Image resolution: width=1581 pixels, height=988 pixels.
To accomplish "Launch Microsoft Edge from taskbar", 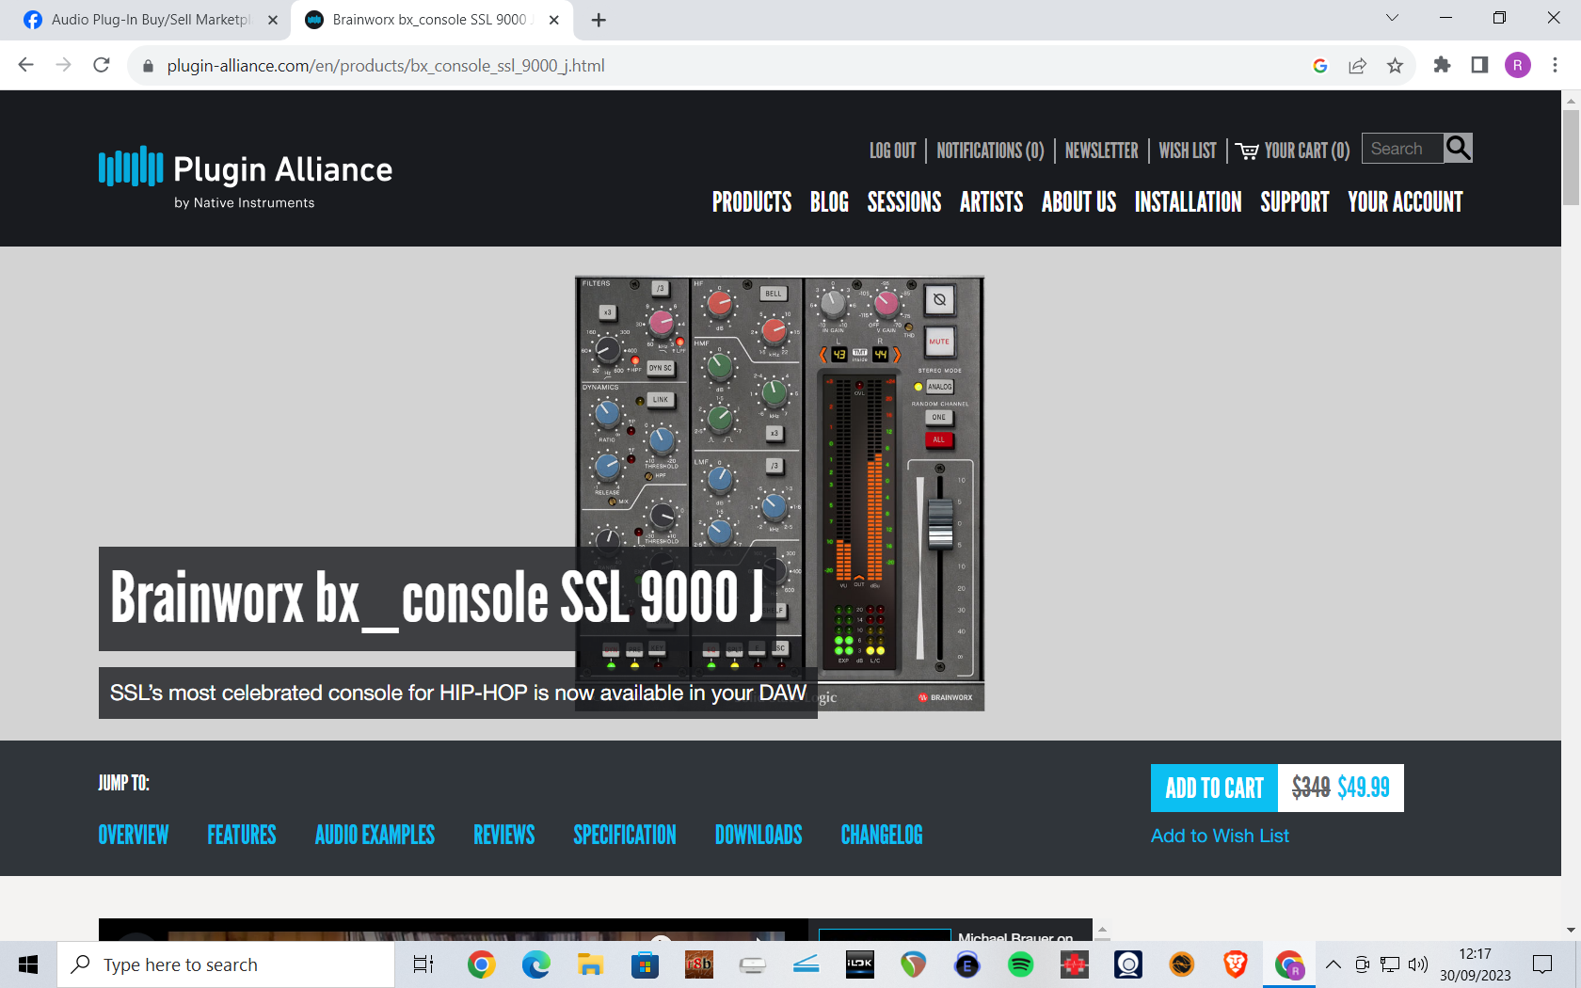I will click(x=535, y=964).
